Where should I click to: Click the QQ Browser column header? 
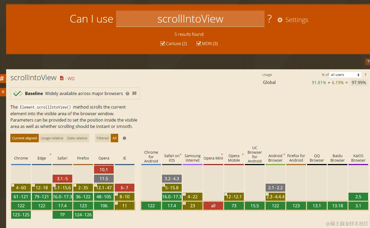click(317, 158)
